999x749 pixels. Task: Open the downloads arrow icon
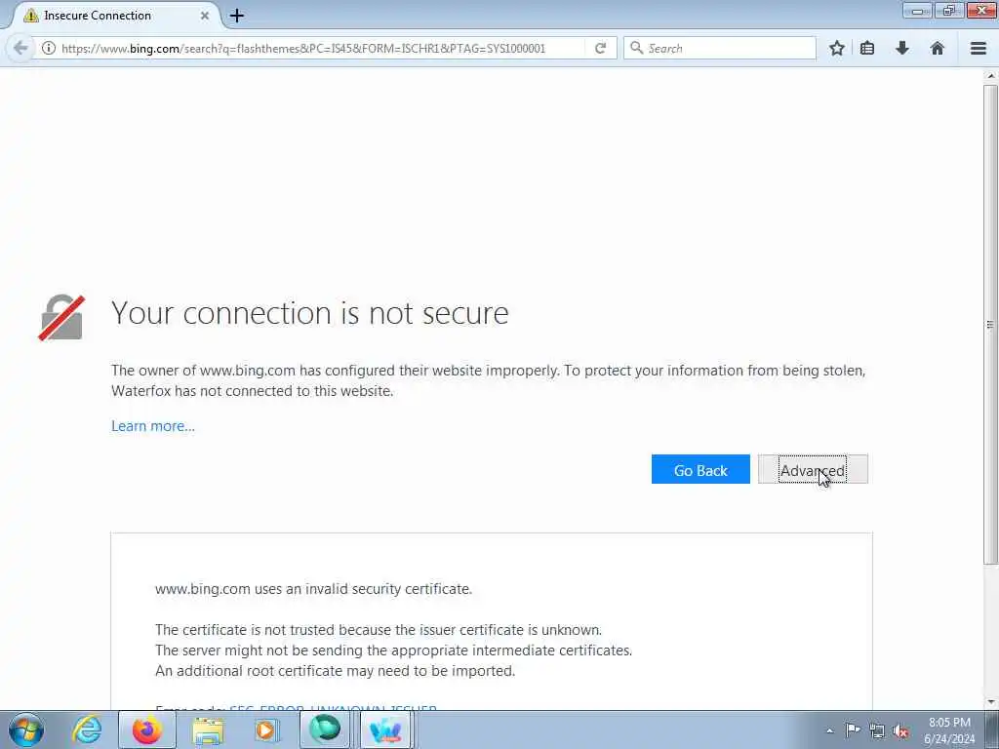click(x=902, y=48)
